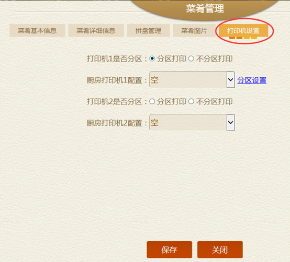Open the 分区设置 link
This screenshot has height=262, width=290.
(252, 80)
